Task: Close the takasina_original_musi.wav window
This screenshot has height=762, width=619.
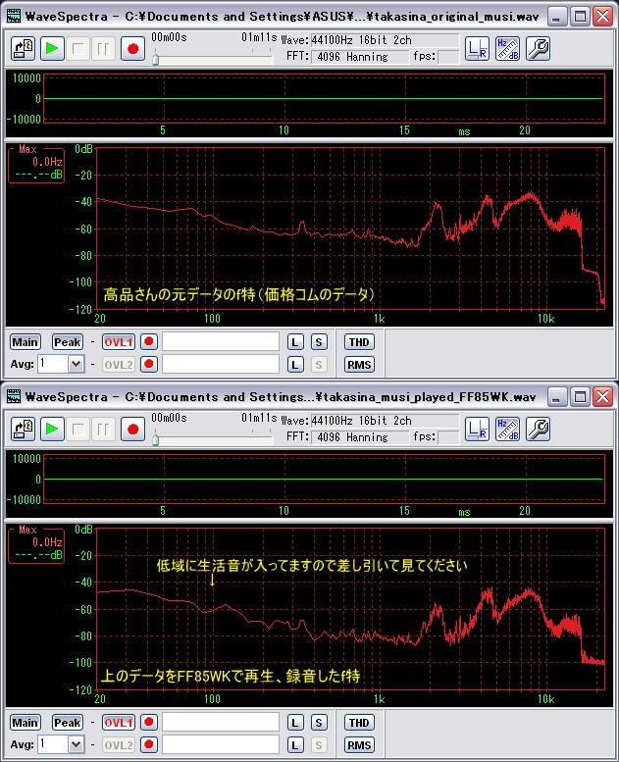Action: click(x=603, y=17)
